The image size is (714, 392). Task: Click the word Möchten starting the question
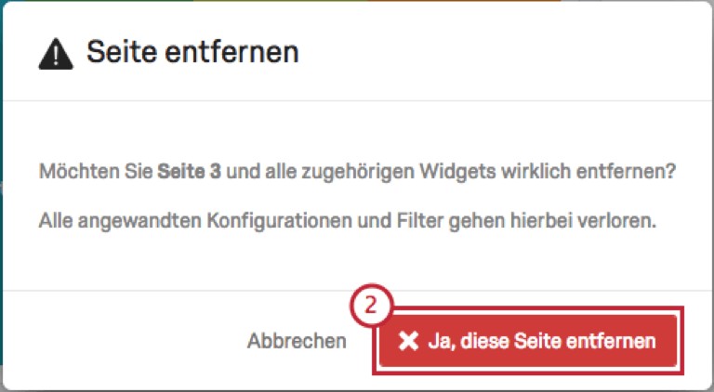click(x=79, y=172)
